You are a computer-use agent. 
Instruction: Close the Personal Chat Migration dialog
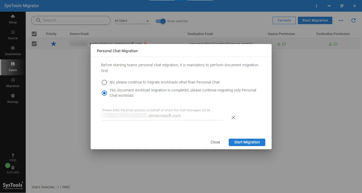pos(215,142)
